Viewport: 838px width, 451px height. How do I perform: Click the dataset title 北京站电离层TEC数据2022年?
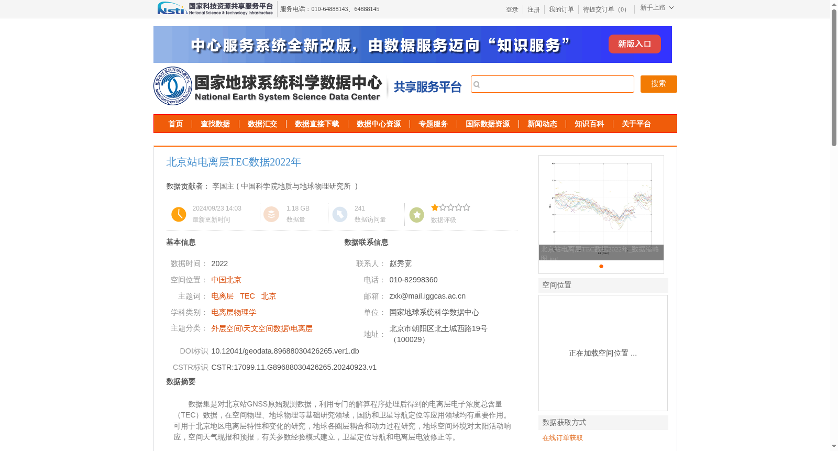click(x=234, y=162)
